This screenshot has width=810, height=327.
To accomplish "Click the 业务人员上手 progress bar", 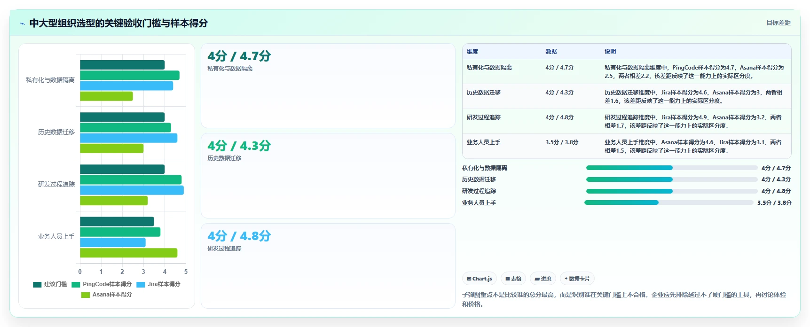I will point(668,202).
